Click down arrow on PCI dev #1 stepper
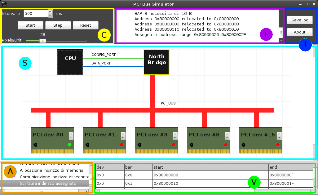This screenshot has height=195, width=318. tap(123, 138)
